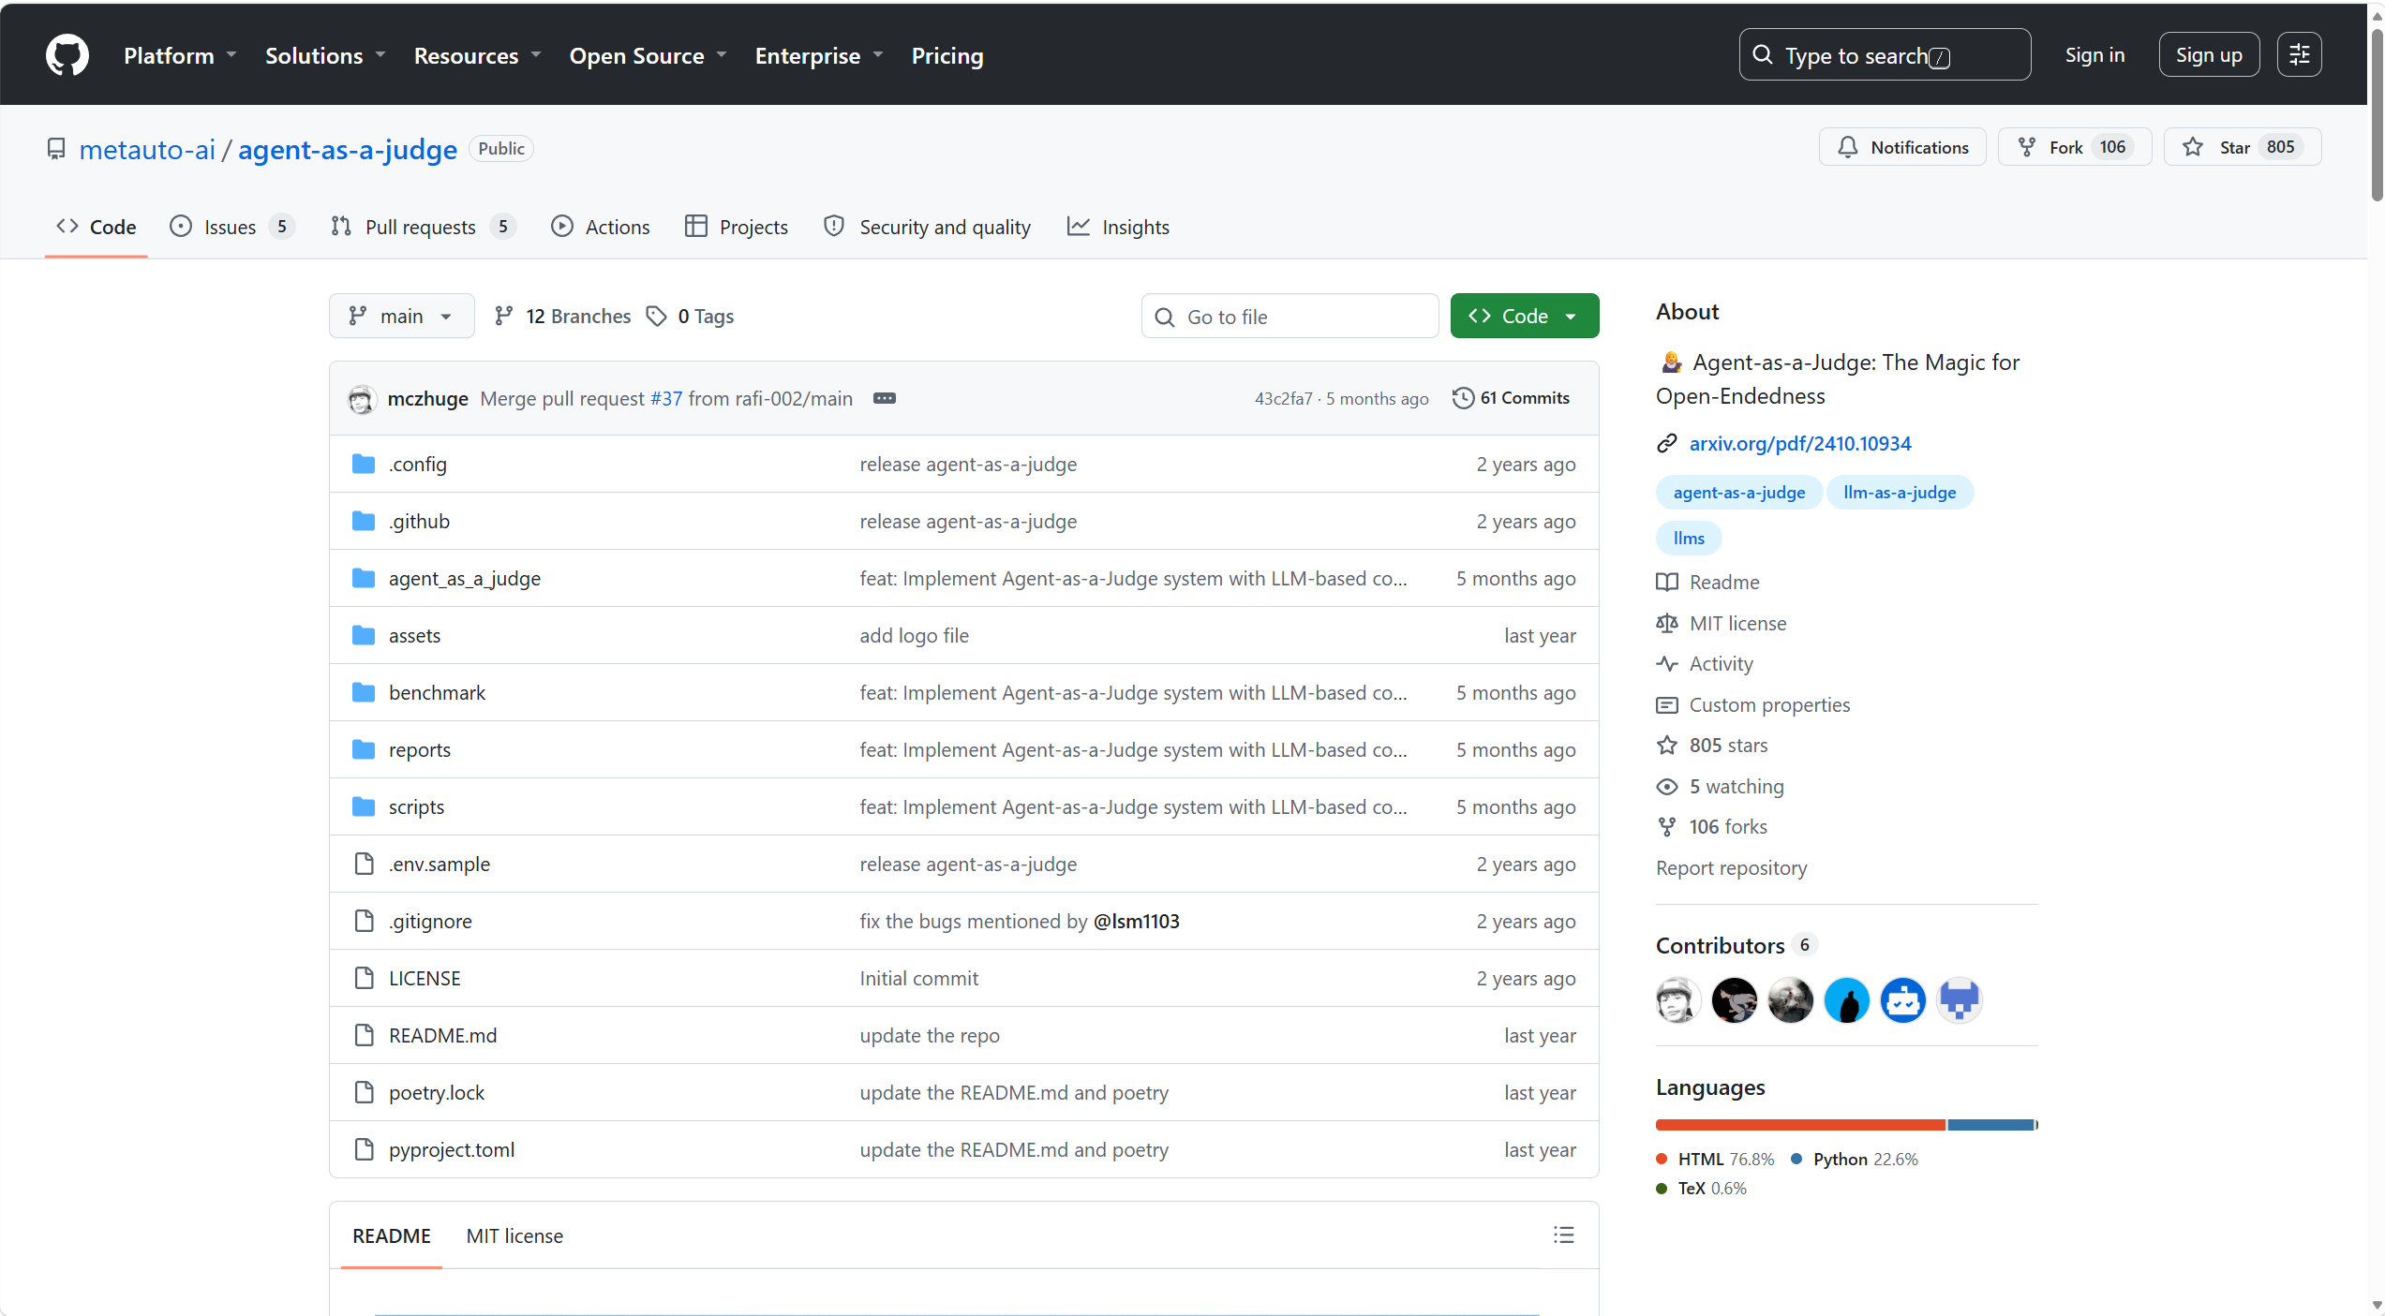Click mczhuge's avatar in the commit bar
The height and width of the screenshot is (1316, 2385).
click(362, 399)
